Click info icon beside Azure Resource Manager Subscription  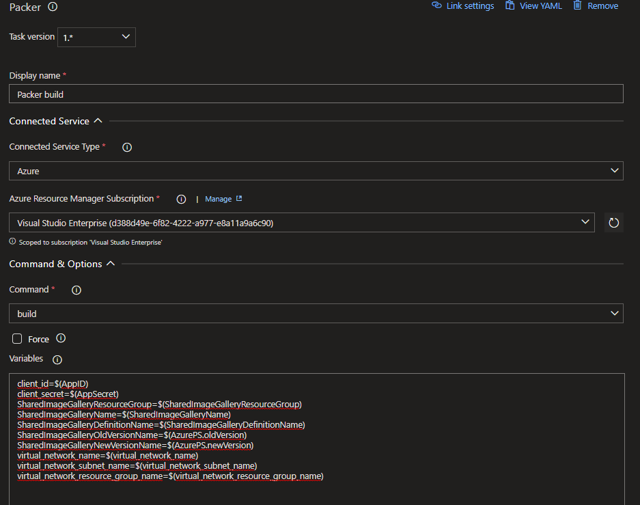coord(181,199)
